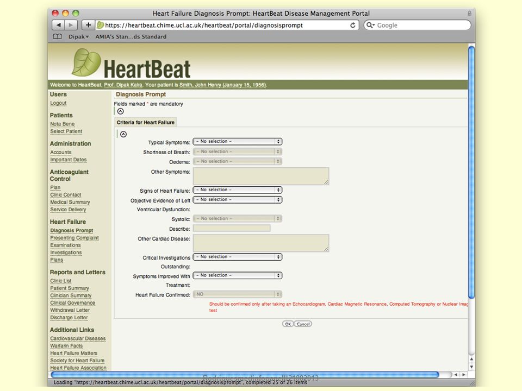Open the Presenting Complaint link

coord(74,238)
